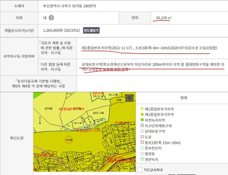
Task: Click the circled 180대 parcel on map
Action: point(69,140)
